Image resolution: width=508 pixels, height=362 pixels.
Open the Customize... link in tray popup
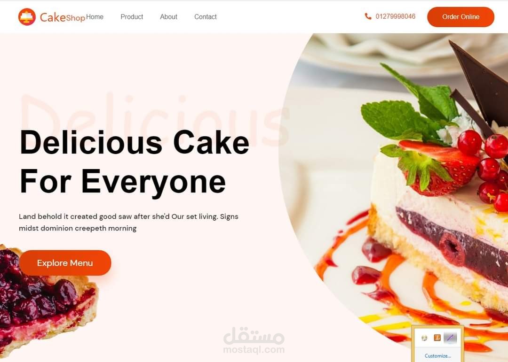(x=438, y=356)
